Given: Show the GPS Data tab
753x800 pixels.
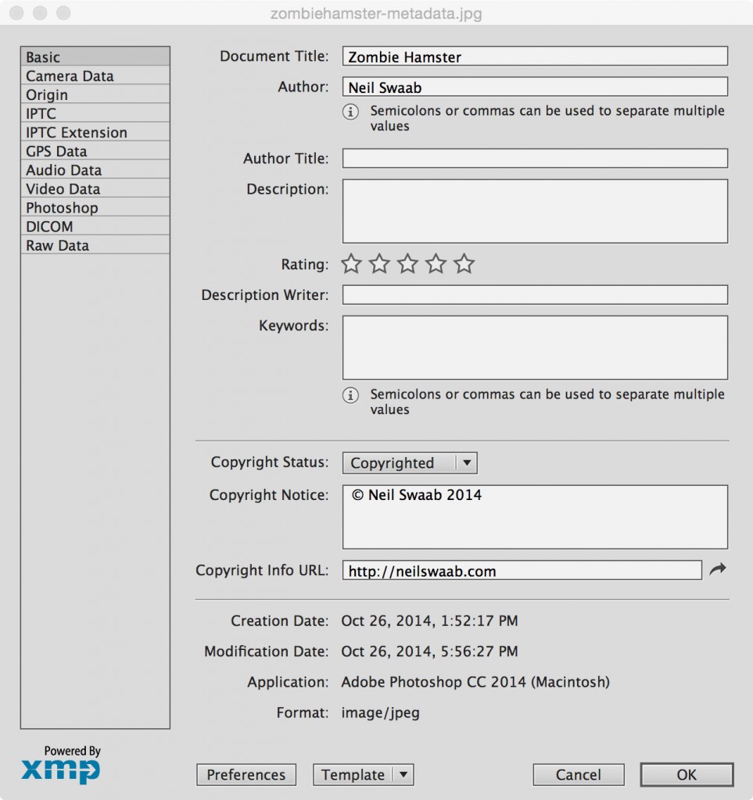Looking at the screenshot, I should pyautogui.click(x=95, y=151).
